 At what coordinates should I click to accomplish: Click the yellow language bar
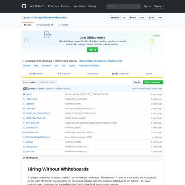(92, 77)
